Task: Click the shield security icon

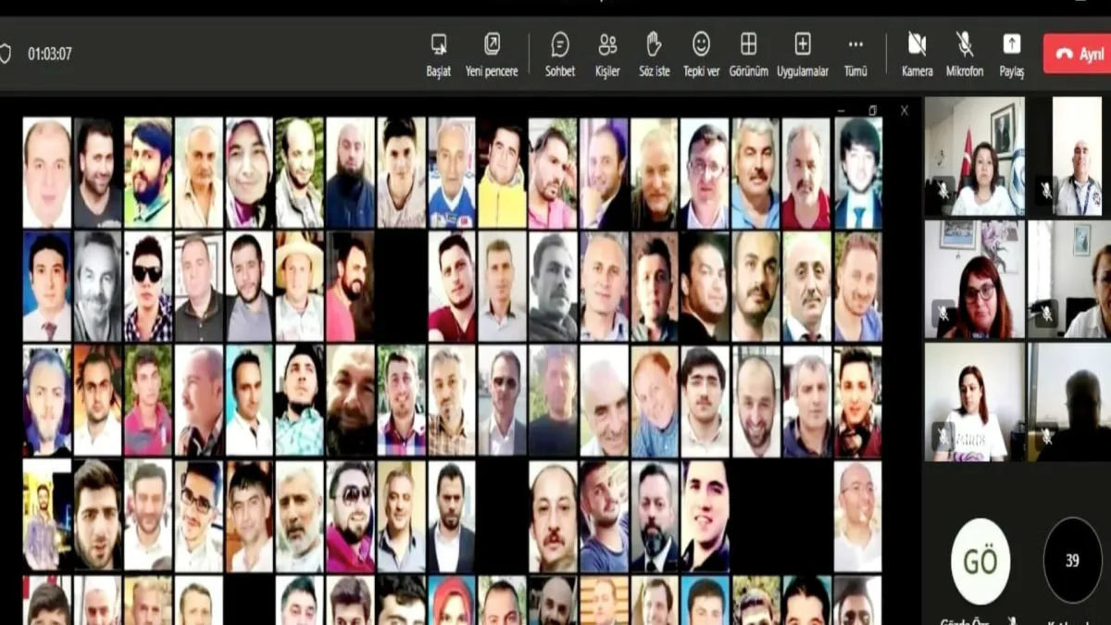Action: [x=6, y=54]
